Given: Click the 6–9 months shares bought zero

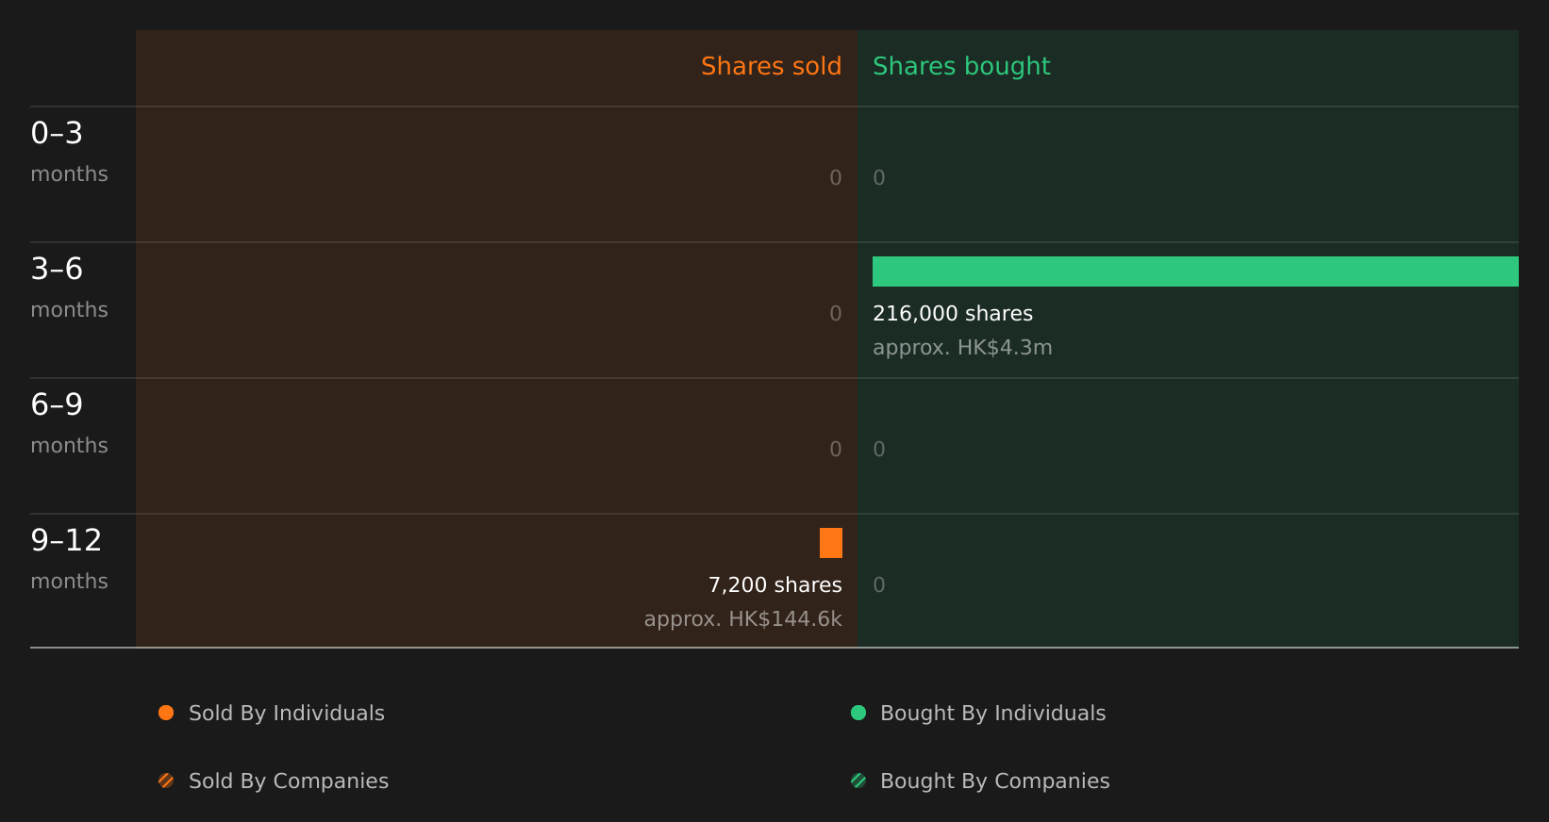Looking at the screenshot, I should (879, 450).
